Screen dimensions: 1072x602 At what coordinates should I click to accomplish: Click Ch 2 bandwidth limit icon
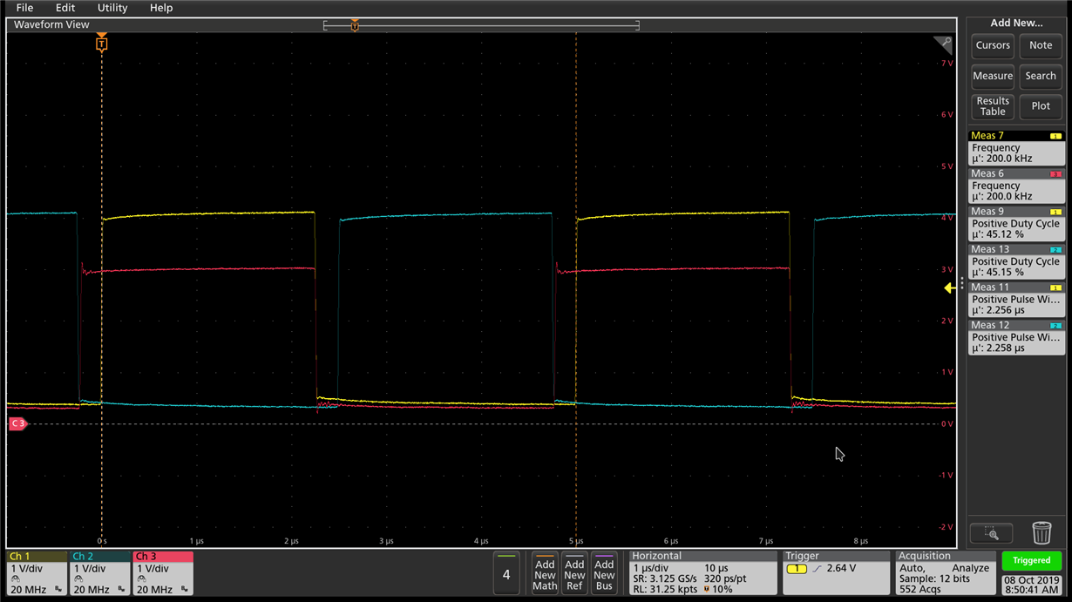[x=122, y=590]
